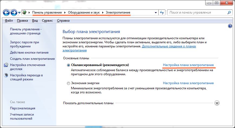Click the sleep mode moon icon
This screenshot has width=235, height=128.
point(6,75)
